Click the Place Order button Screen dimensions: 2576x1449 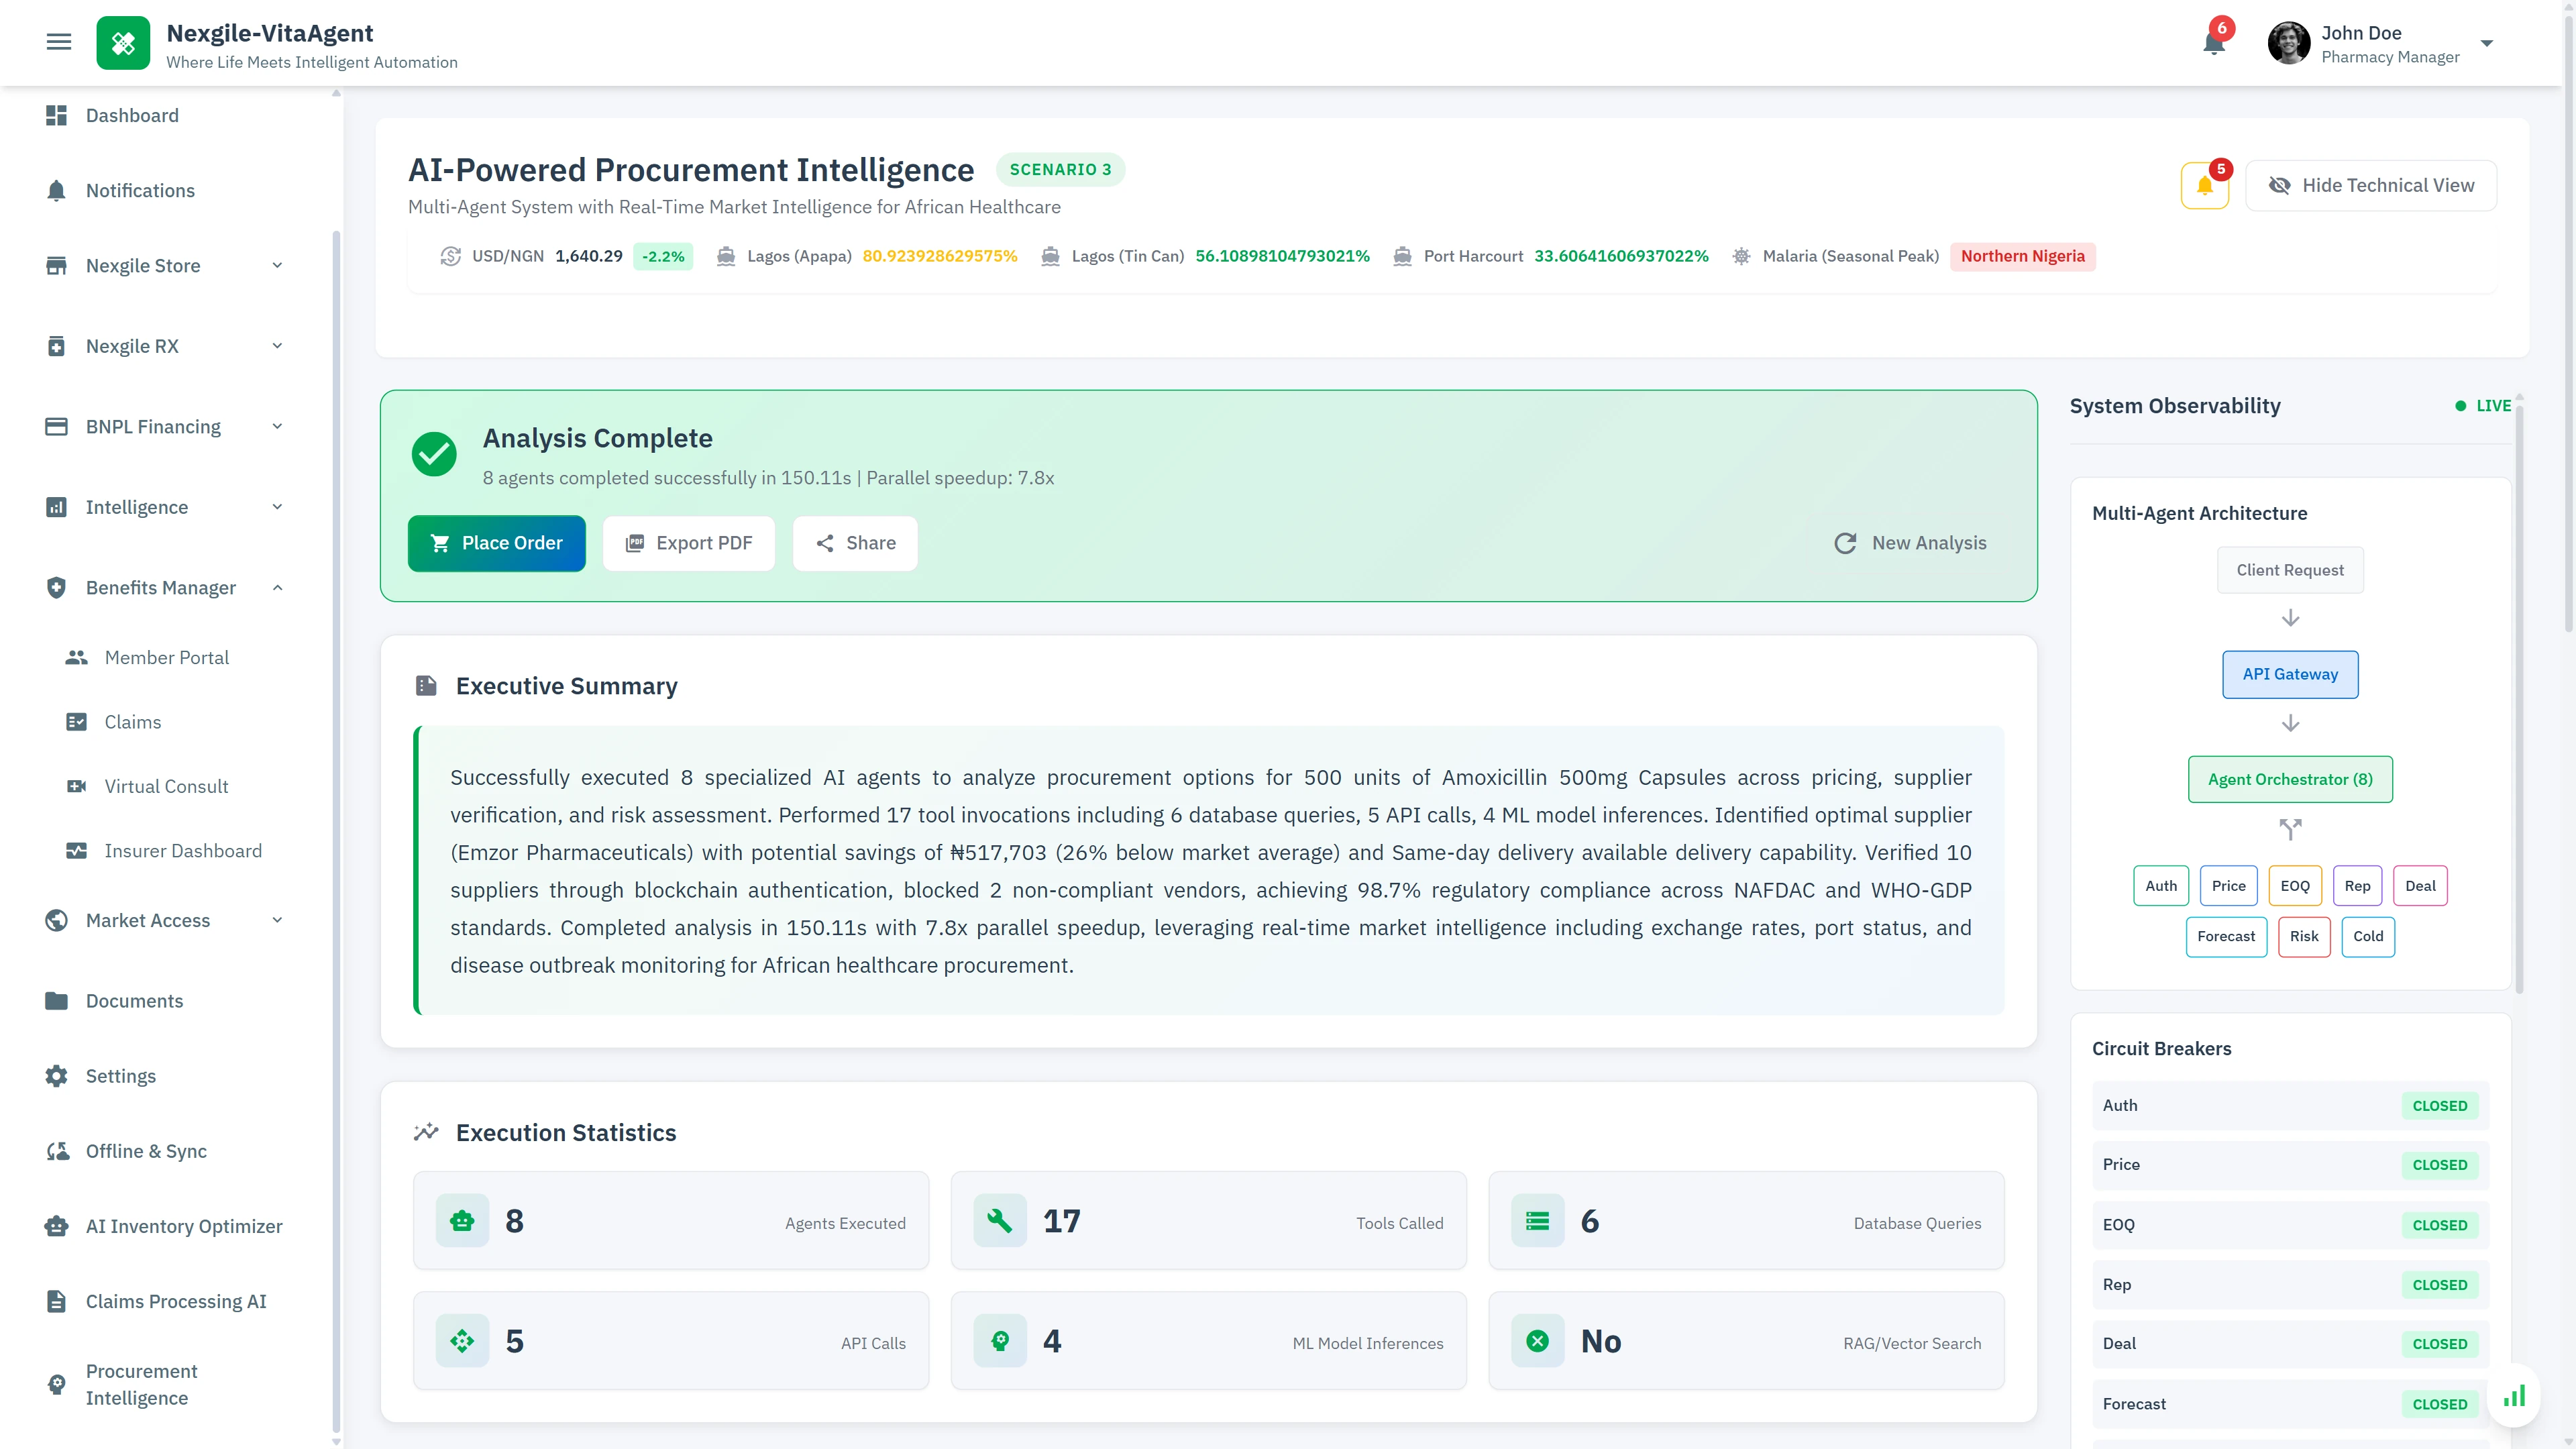point(496,543)
